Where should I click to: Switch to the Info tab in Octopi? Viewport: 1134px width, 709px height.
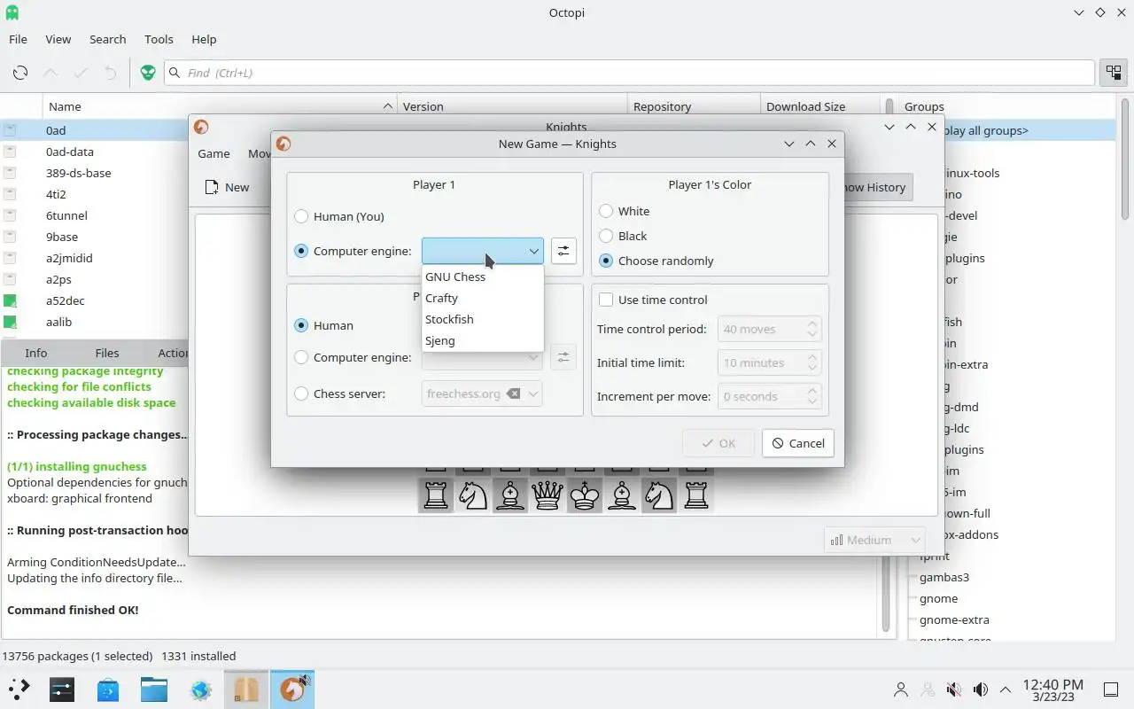(x=36, y=353)
